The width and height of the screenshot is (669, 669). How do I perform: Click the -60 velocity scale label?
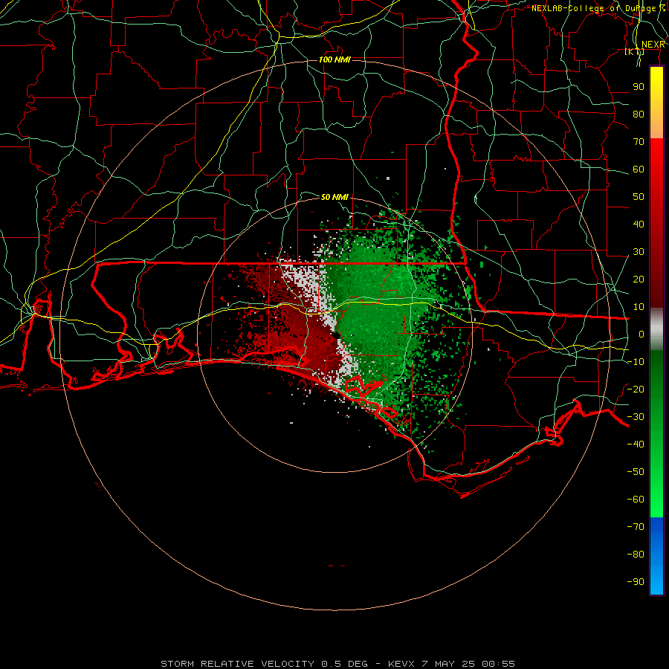tap(636, 500)
